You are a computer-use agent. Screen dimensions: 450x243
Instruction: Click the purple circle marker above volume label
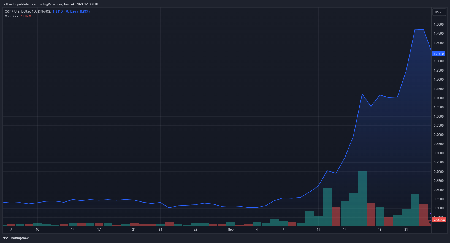tap(431, 215)
